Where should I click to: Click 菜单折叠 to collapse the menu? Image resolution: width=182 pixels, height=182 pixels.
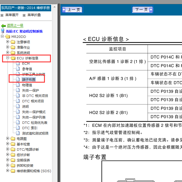click(34, 15)
